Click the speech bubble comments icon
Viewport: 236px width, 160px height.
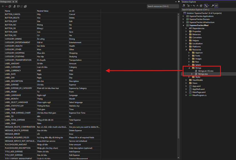(x=18, y=6)
